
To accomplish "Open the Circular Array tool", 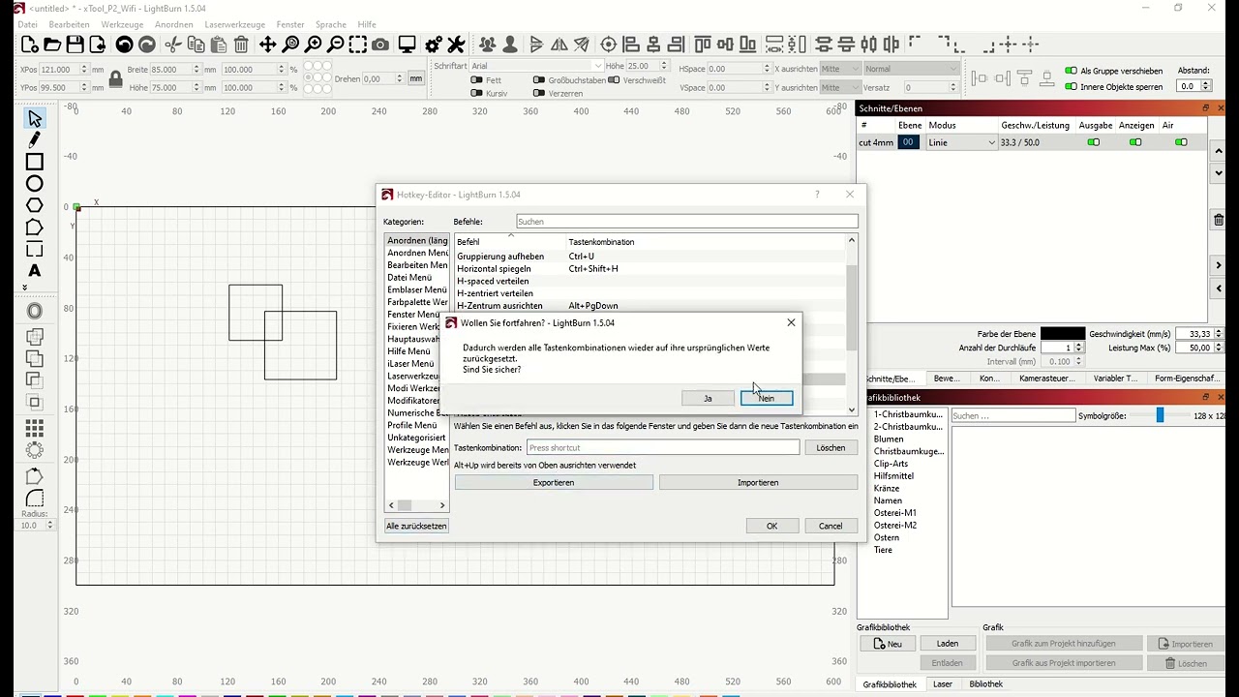I will 35,450.
